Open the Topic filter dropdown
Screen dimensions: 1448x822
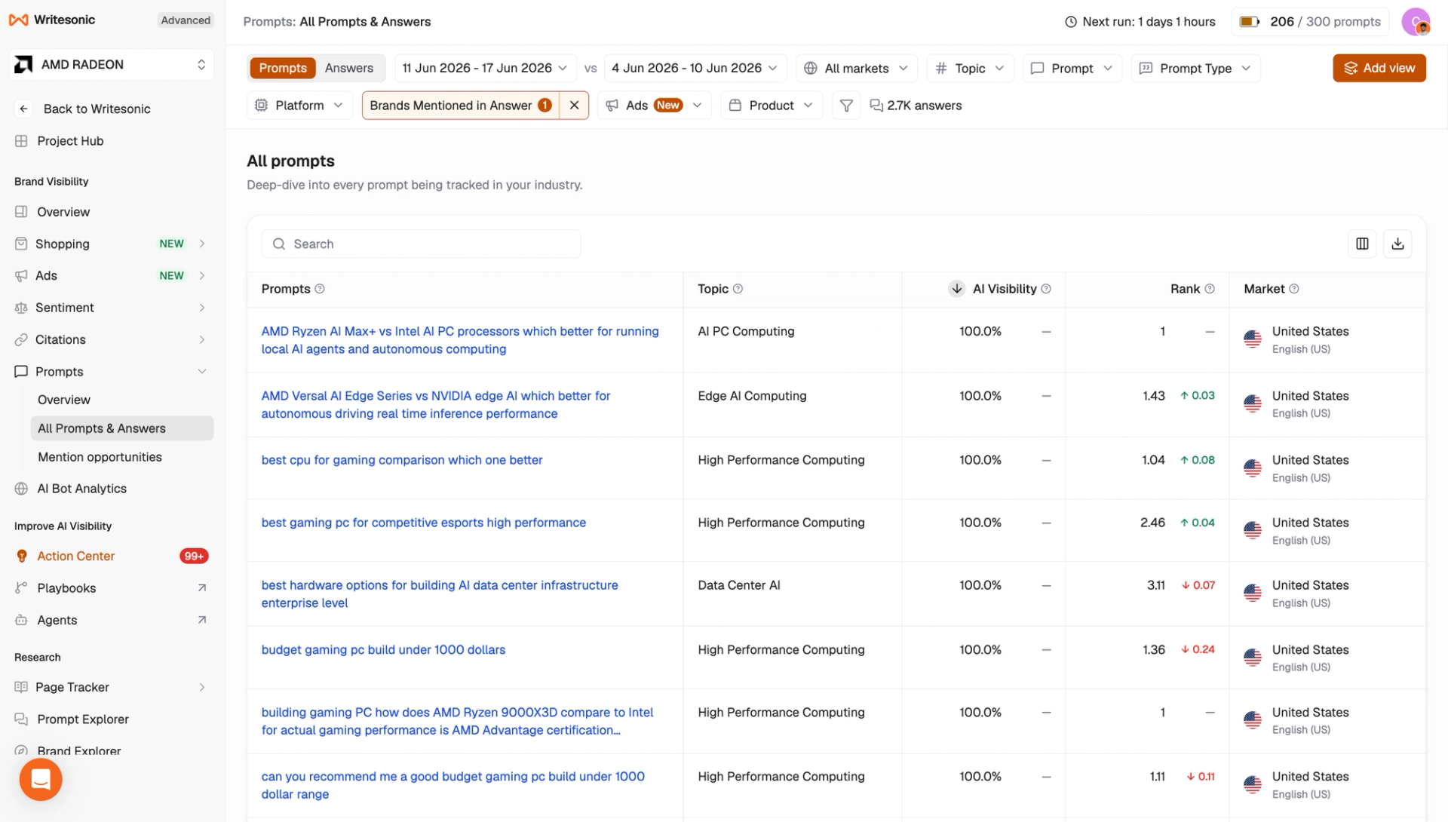click(x=970, y=68)
